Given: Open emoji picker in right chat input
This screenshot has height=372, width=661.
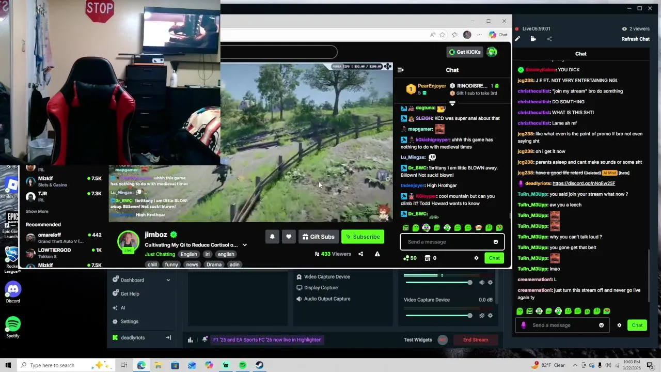Looking at the screenshot, I should point(601,325).
